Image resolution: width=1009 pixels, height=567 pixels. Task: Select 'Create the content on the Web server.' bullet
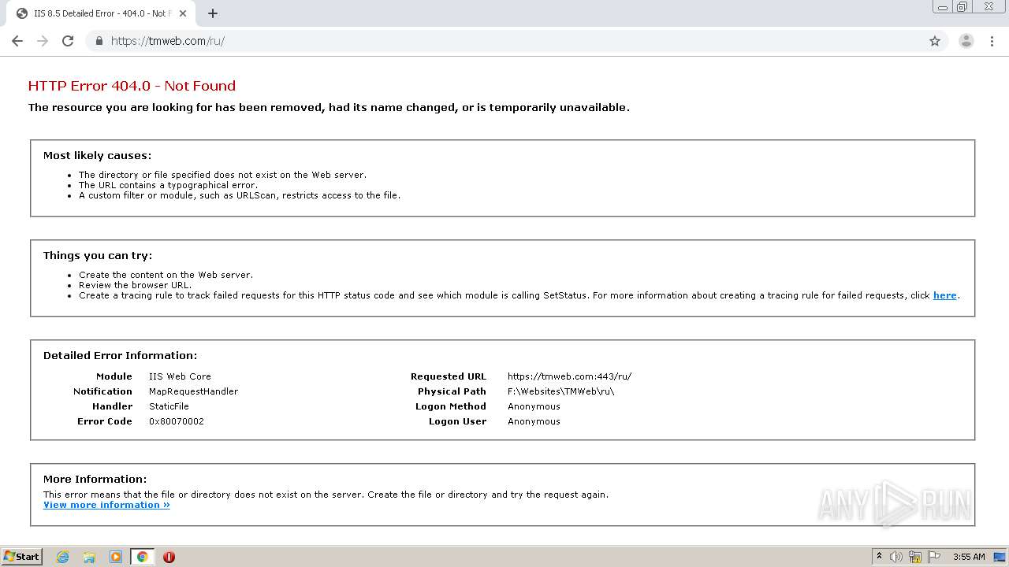[166, 275]
